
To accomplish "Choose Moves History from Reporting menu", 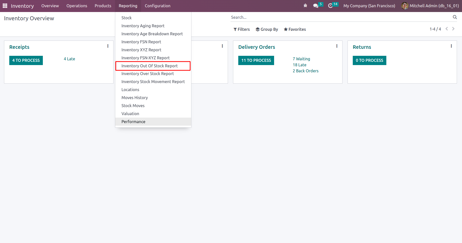I will [135, 98].
